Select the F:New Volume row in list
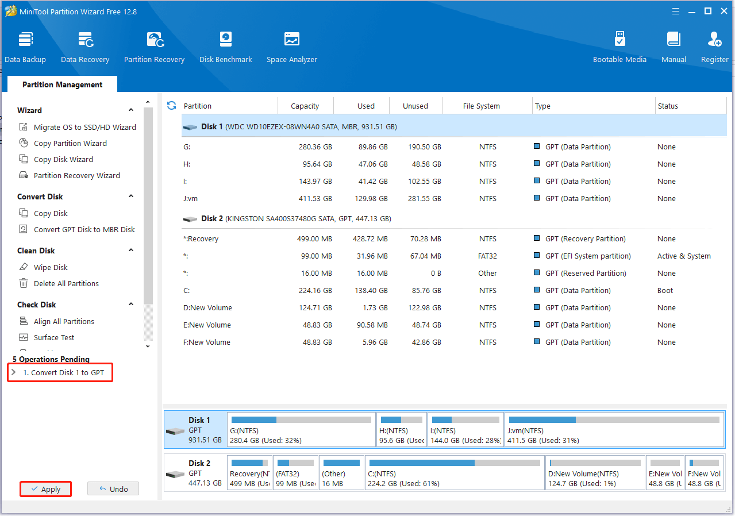The height and width of the screenshot is (516, 735). (454, 342)
